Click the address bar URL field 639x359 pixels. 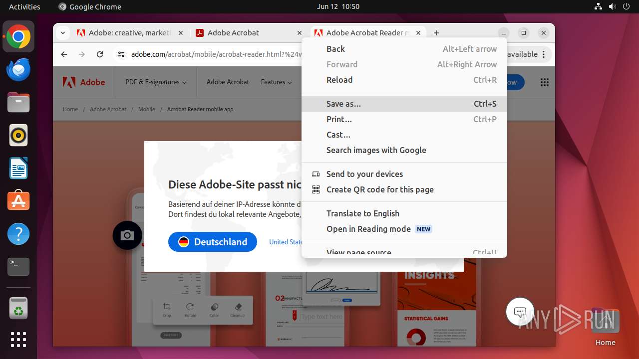[x=216, y=54]
